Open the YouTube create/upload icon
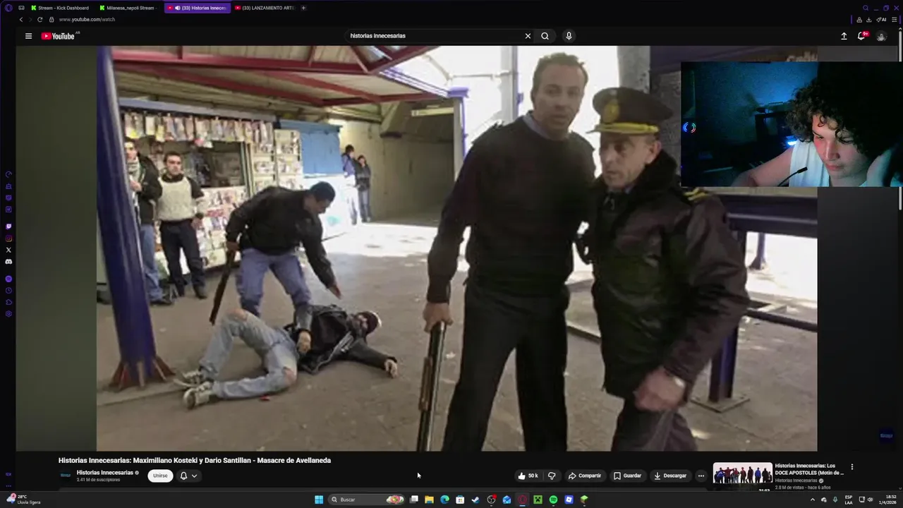This screenshot has height=508, width=903. [844, 36]
